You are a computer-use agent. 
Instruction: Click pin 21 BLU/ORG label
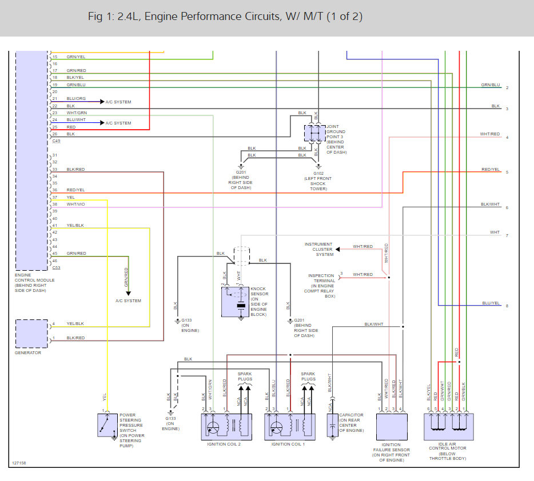76,99
